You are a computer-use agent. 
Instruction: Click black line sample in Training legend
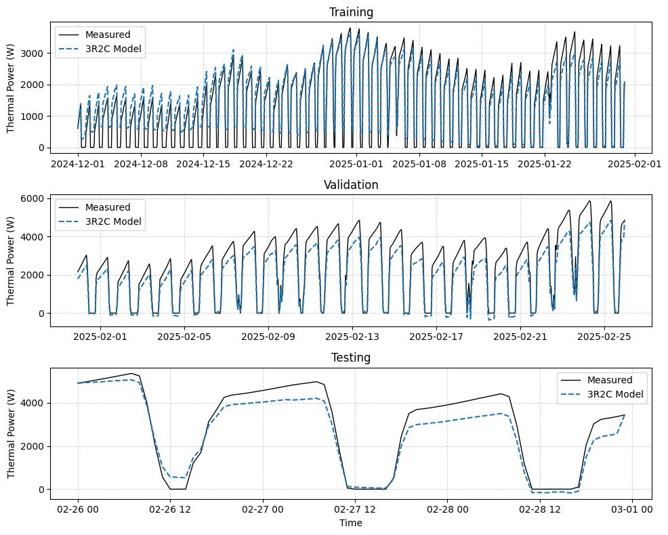click(68, 35)
